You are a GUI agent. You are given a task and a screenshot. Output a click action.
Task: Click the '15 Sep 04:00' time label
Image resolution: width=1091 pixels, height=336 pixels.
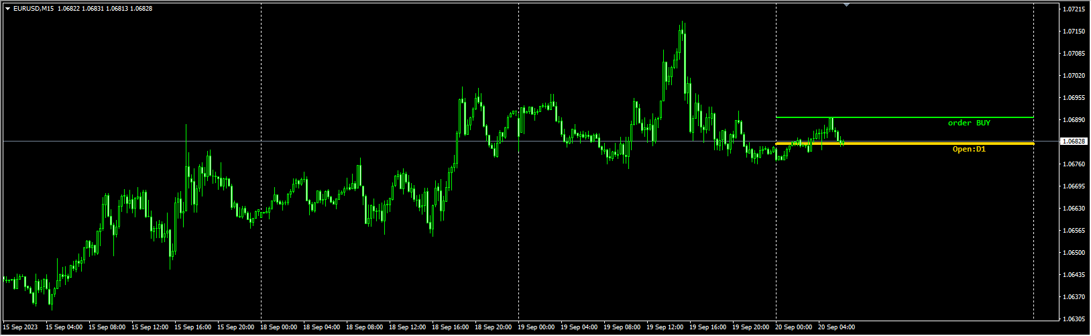click(x=64, y=328)
